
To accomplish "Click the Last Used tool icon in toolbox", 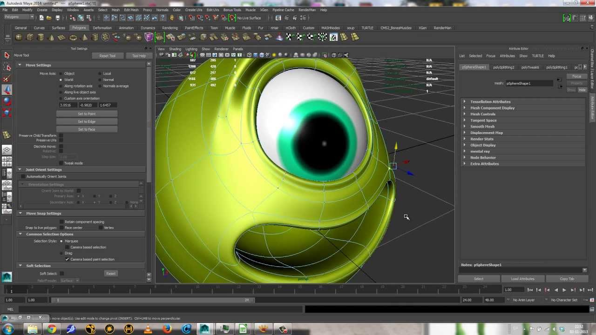I will pyautogui.click(x=7, y=135).
